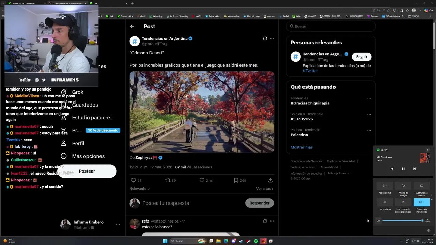Share the post via the share icon
Image resolution: width=436 pixels, height=245 pixels.
[x=270, y=180]
